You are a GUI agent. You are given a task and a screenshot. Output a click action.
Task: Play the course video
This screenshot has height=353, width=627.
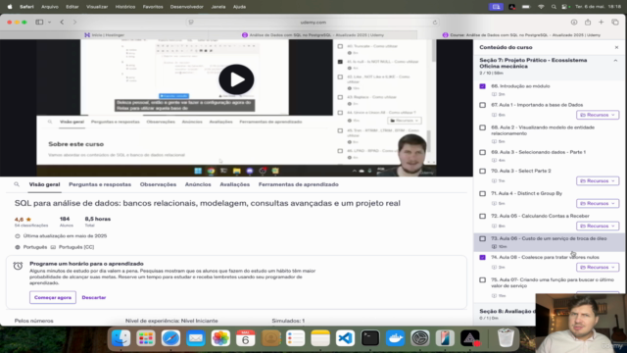(236, 79)
